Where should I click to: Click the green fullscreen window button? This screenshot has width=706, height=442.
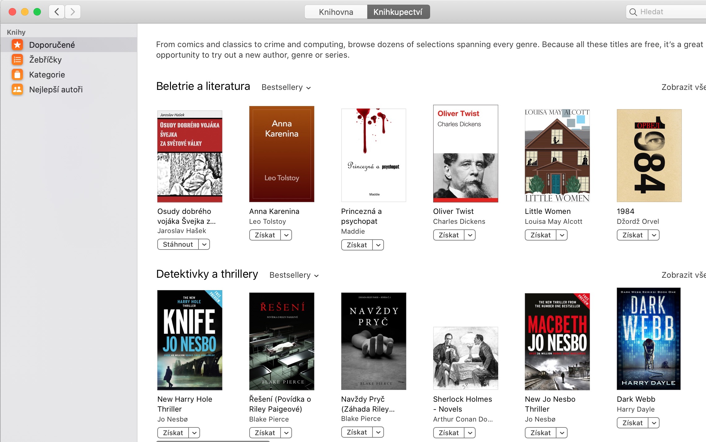point(37,12)
